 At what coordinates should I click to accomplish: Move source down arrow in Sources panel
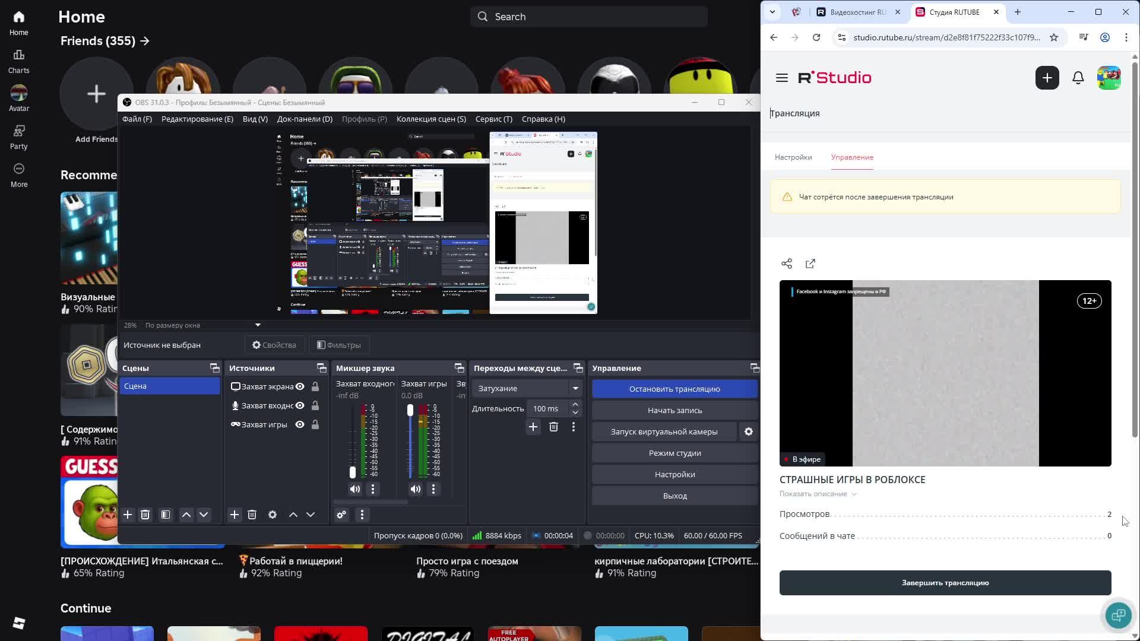[x=311, y=515]
